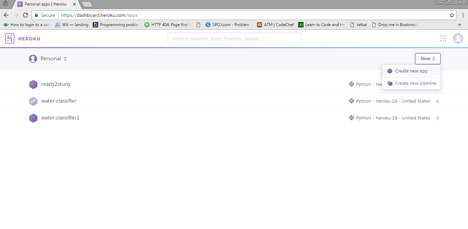Click Python icon in water-classifier row
Viewport: 468px width, 229px height.
[x=351, y=101]
